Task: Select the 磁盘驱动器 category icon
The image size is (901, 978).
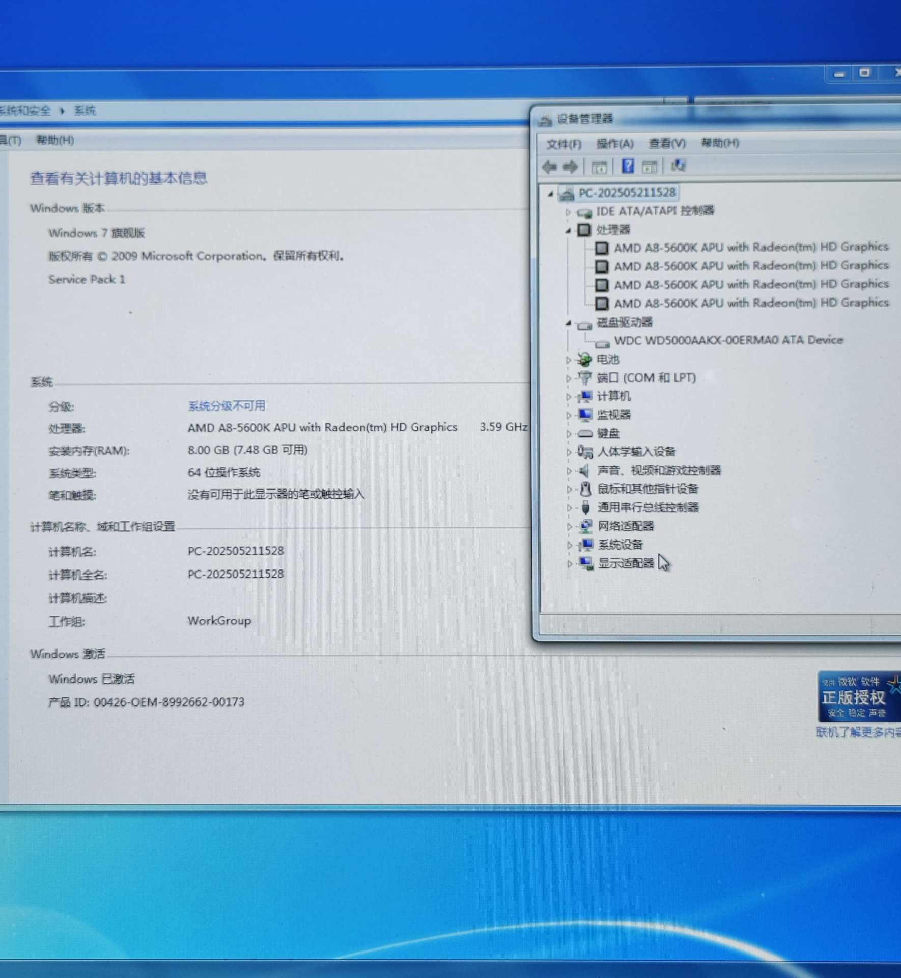Action: point(584,324)
